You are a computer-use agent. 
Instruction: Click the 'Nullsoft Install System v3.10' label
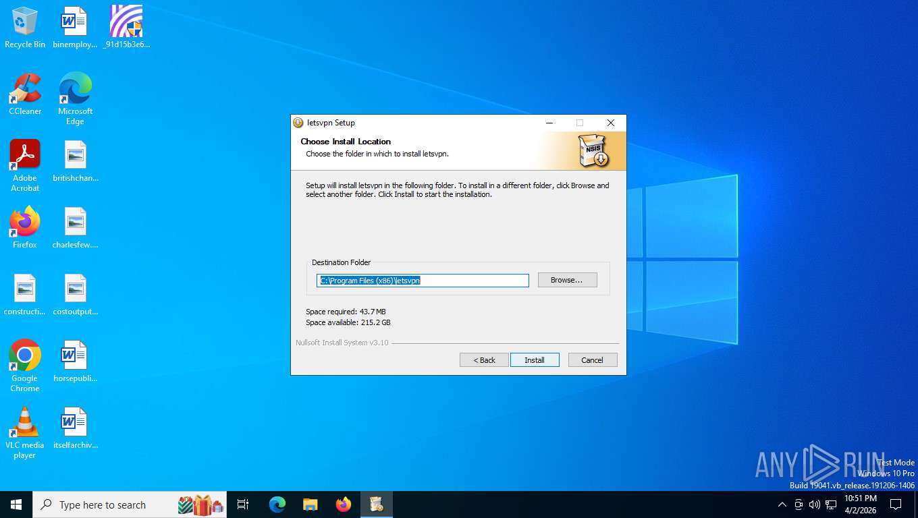(x=342, y=343)
